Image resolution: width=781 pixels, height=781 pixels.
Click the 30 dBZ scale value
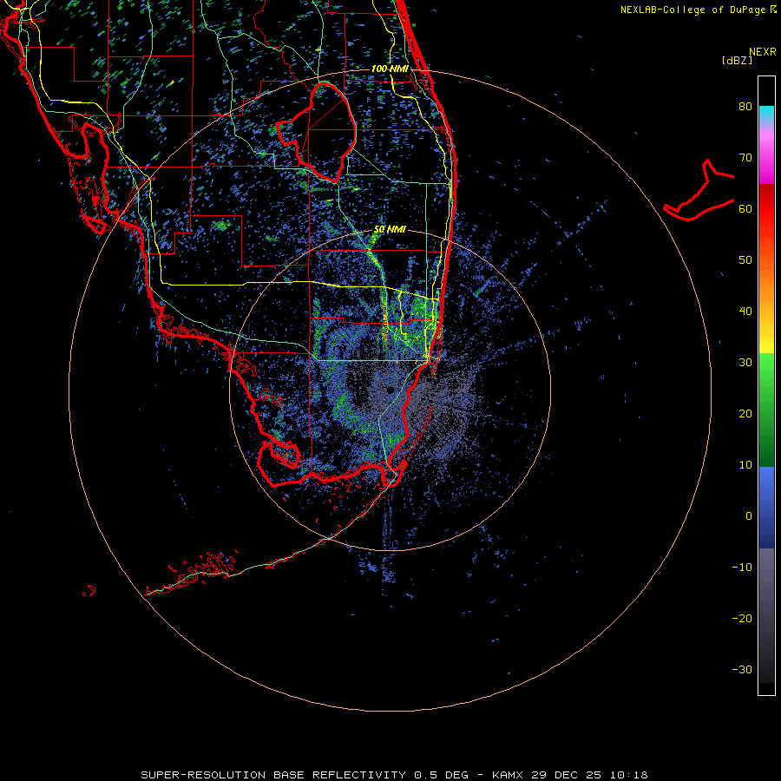click(x=745, y=362)
